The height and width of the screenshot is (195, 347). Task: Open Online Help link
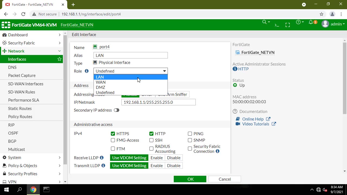click(253, 119)
